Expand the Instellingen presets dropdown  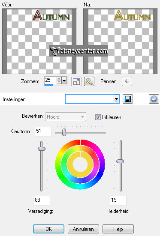[116, 99]
